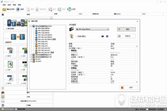Click the settings grid scroll-down arrow
The height and width of the screenshot is (111, 167).
[x=137, y=82]
